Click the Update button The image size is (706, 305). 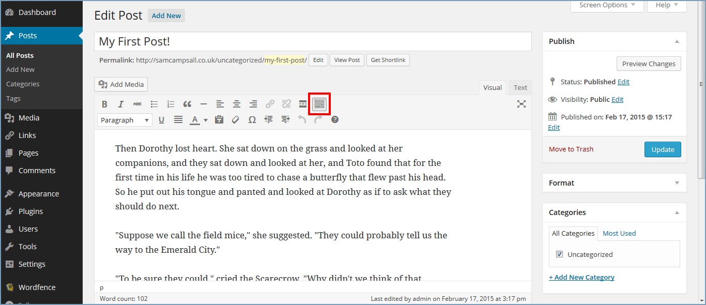tap(663, 149)
